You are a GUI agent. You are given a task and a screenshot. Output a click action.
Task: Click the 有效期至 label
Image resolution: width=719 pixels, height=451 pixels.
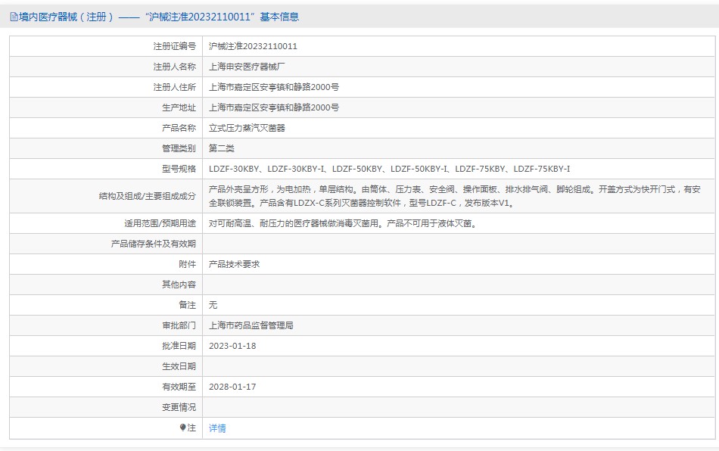[x=179, y=387]
